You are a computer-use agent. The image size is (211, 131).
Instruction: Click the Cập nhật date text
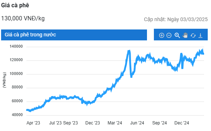[176, 19]
